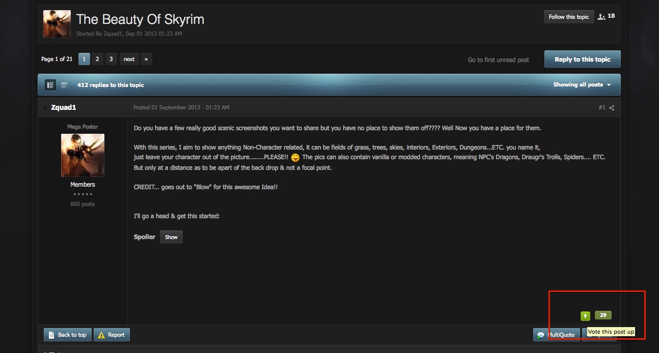
Task: Click topic starter avatar beside title
Action: [x=57, y=24]
